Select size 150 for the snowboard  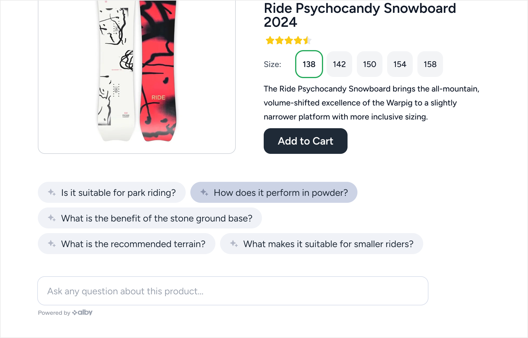click(369, 64)
